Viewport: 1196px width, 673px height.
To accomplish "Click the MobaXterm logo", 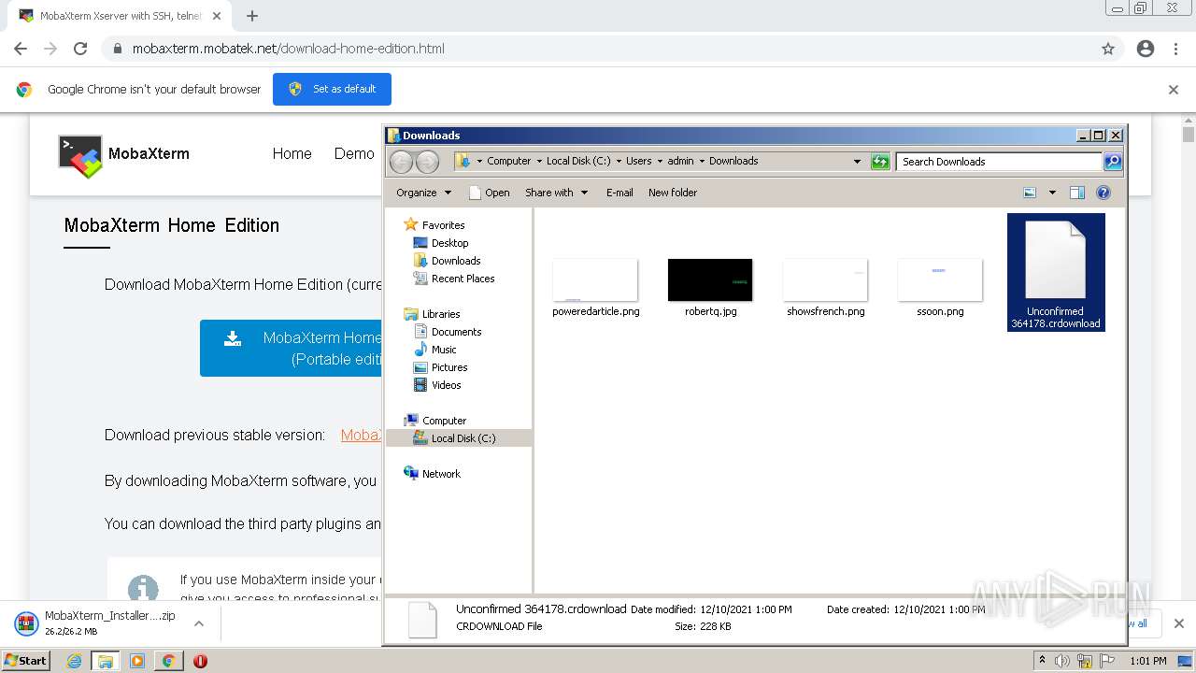I will click(x=123, y=154).
